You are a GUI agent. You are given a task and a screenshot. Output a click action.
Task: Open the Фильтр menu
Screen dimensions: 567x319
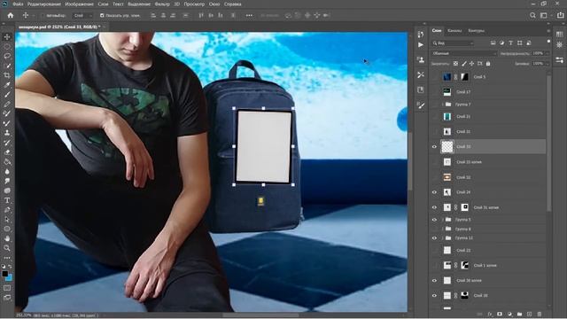pos(162,4)
